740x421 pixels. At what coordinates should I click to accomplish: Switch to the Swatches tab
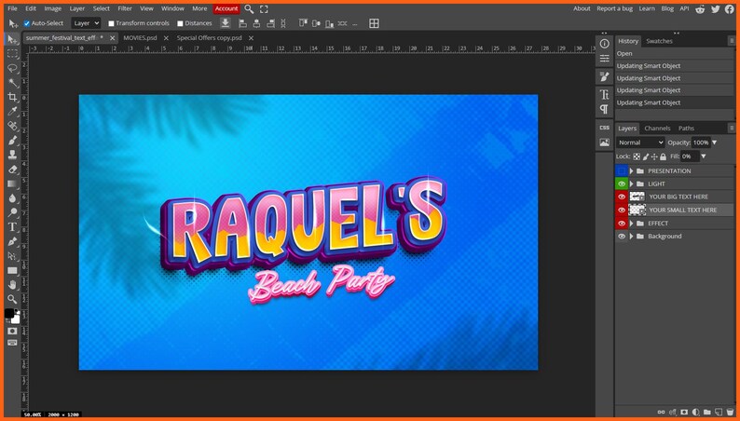point(659,41)
